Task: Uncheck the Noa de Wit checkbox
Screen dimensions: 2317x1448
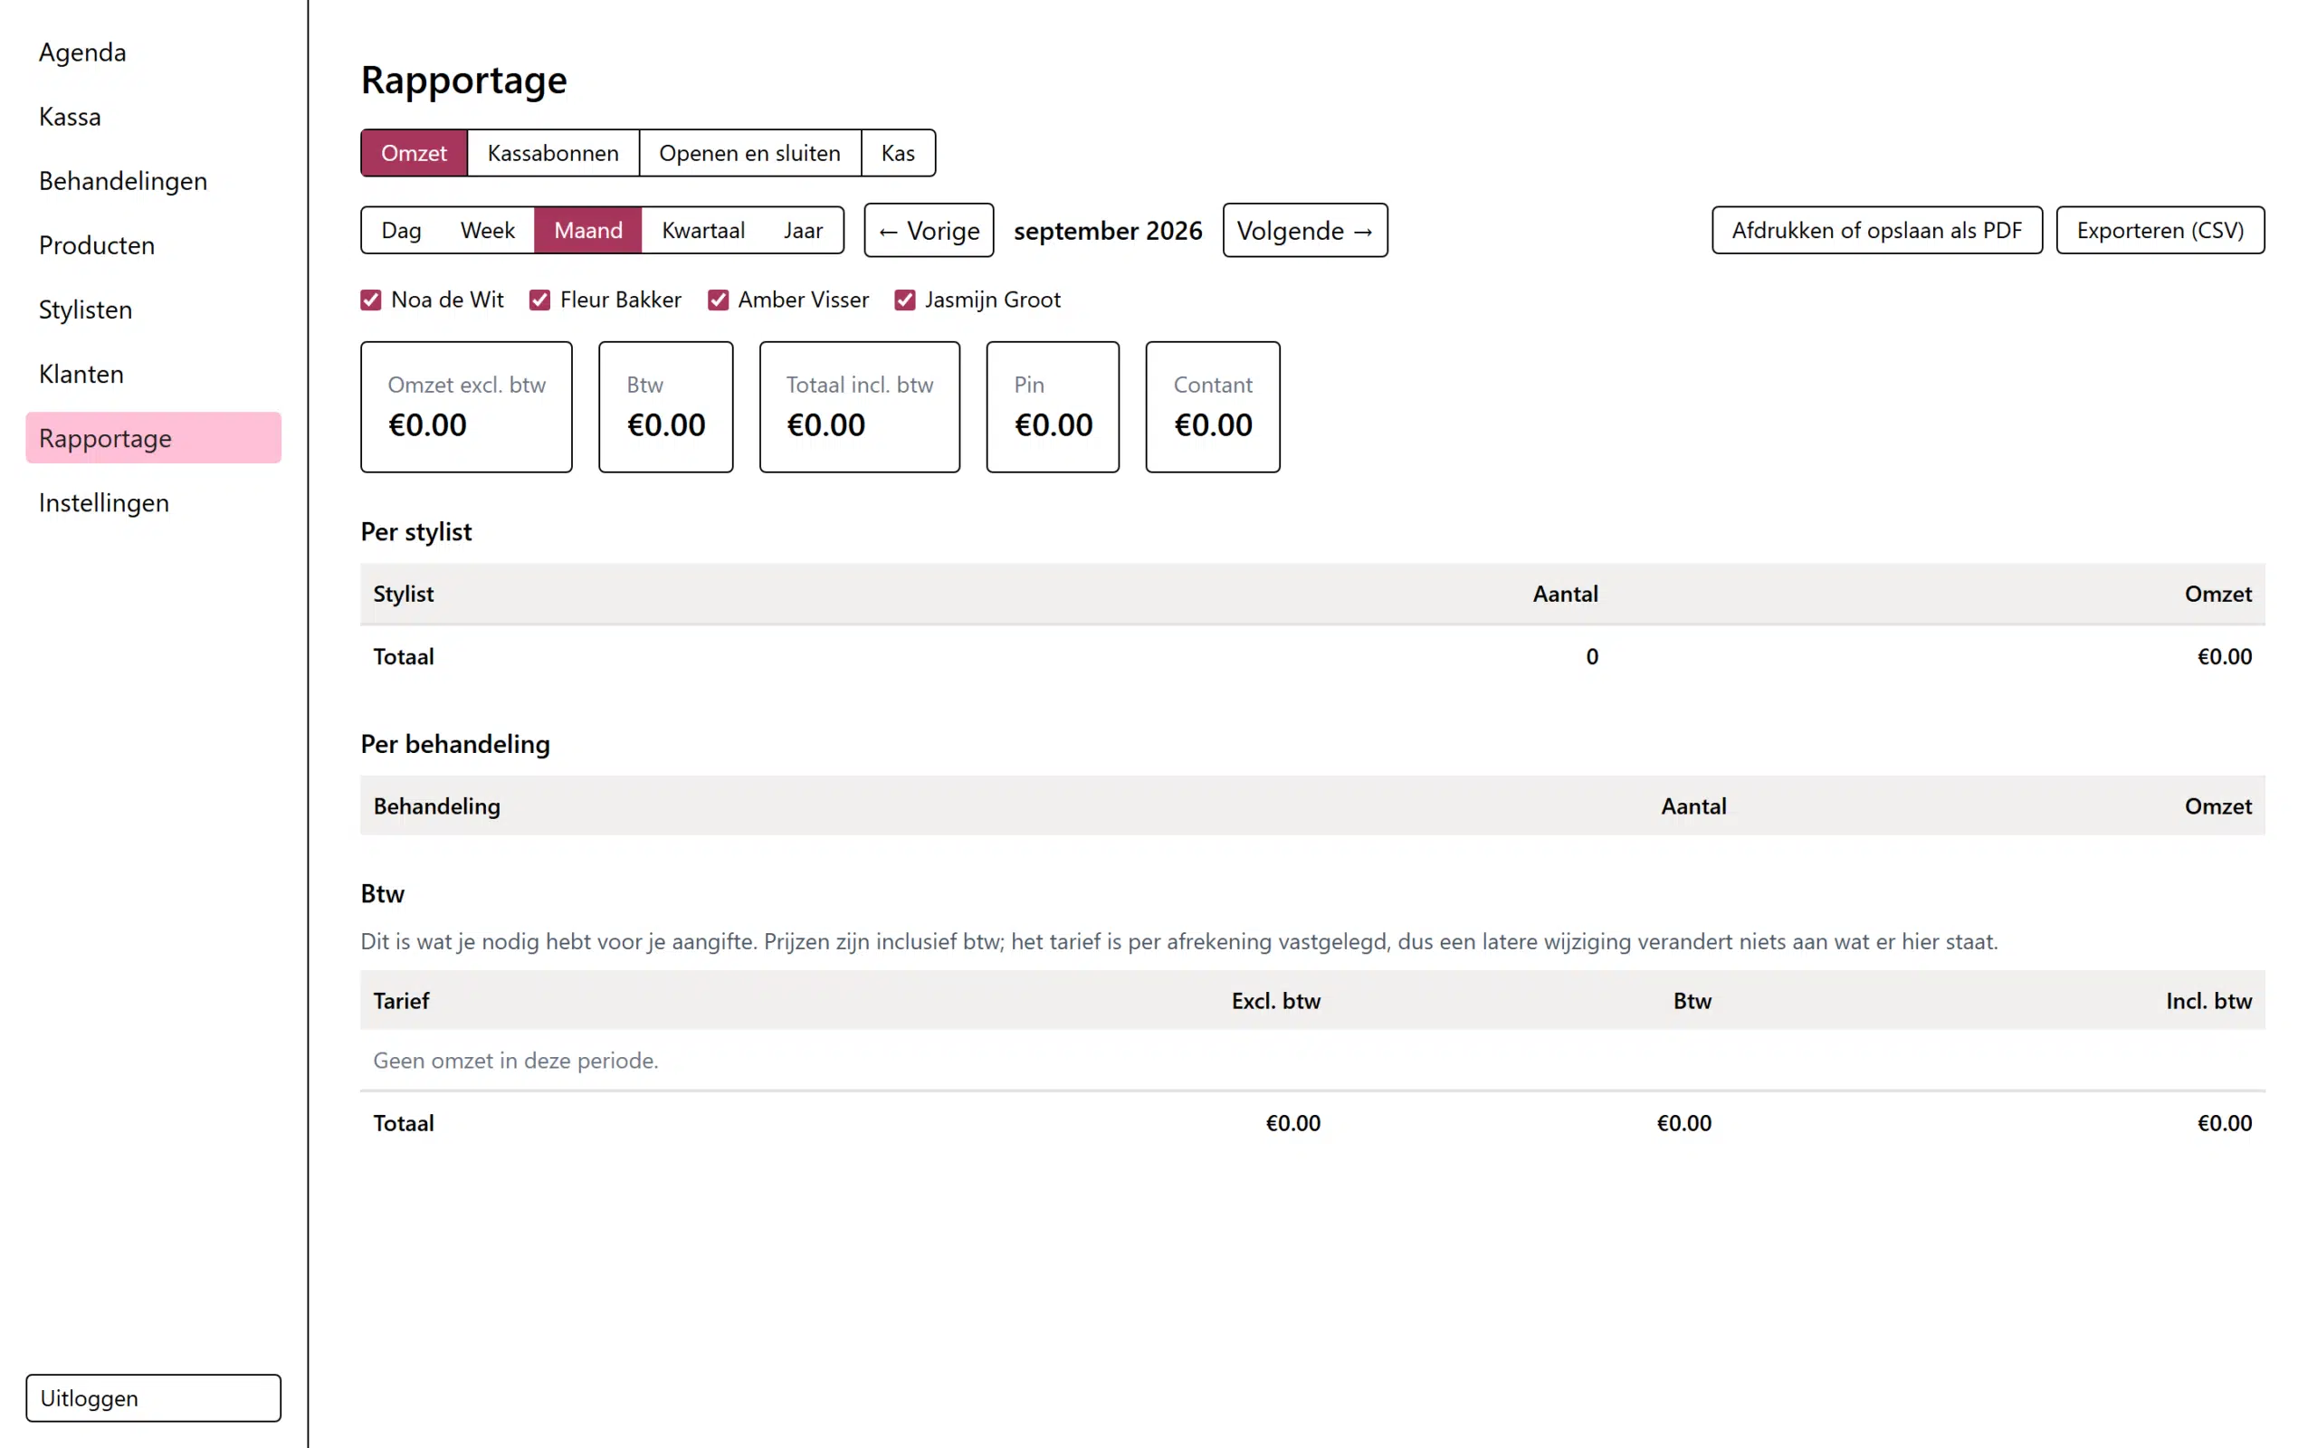Action: coord(371,300)
